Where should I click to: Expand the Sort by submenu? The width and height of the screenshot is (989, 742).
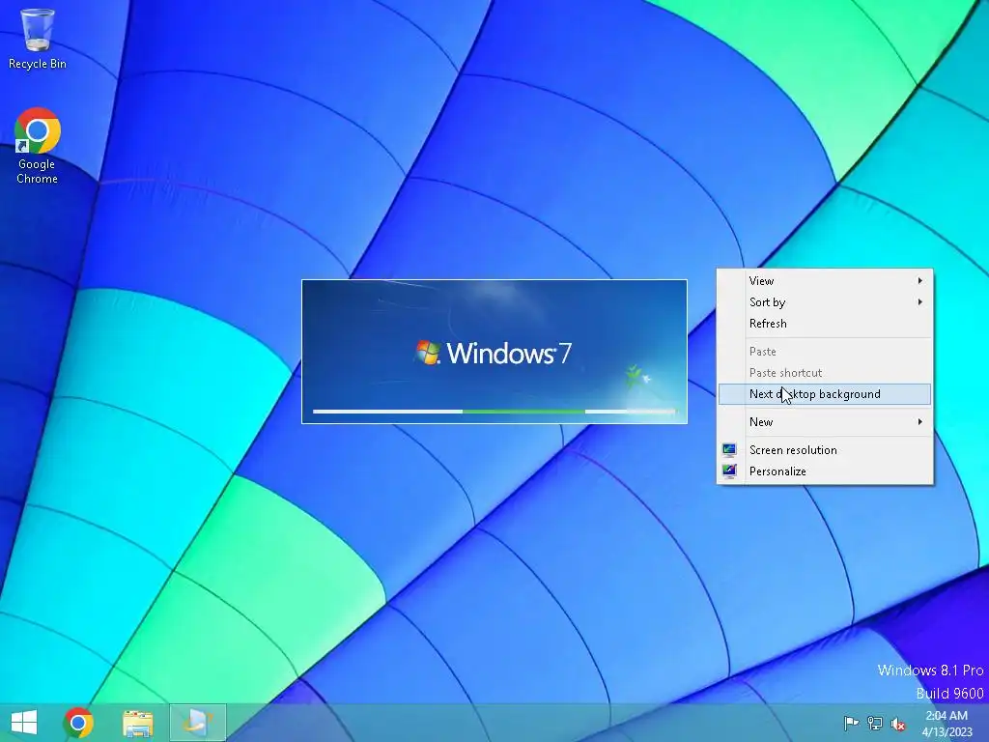point(825,302)
